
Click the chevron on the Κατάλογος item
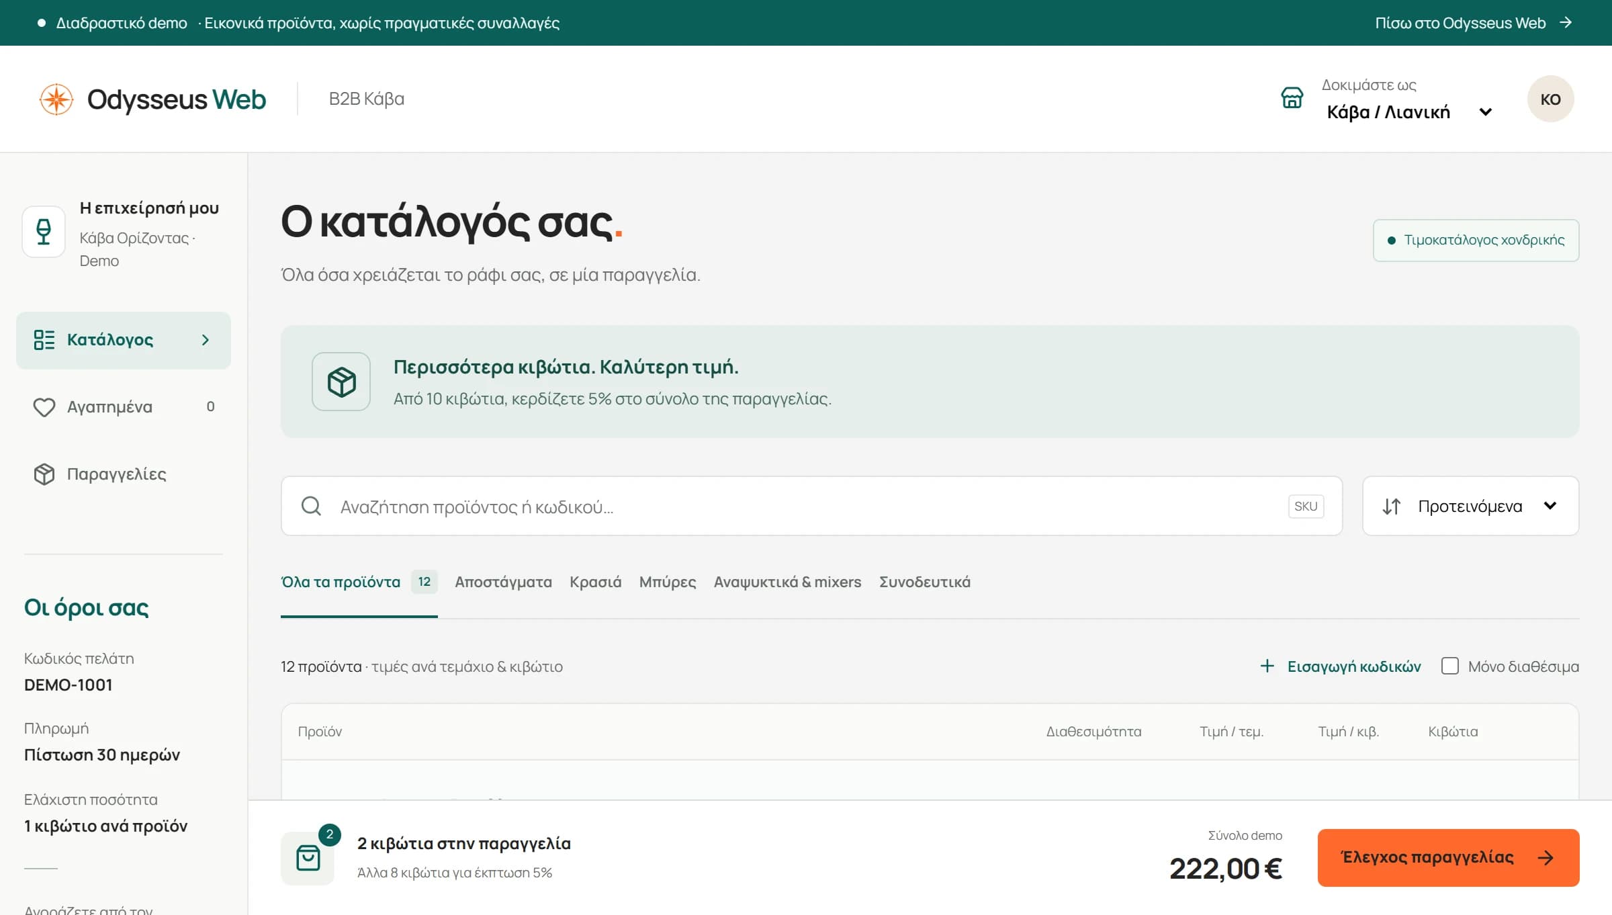206,340
